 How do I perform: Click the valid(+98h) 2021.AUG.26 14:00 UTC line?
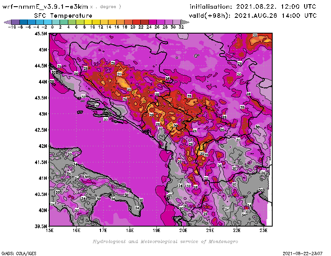click(x=253, y=16)
